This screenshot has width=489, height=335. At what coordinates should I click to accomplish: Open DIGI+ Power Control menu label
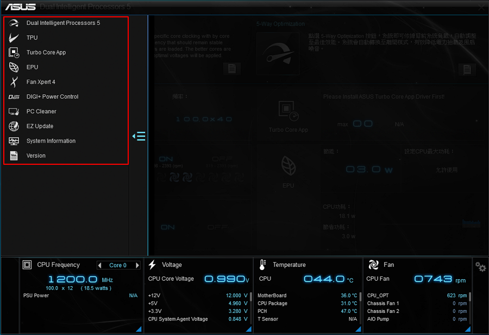click(52, 96)
